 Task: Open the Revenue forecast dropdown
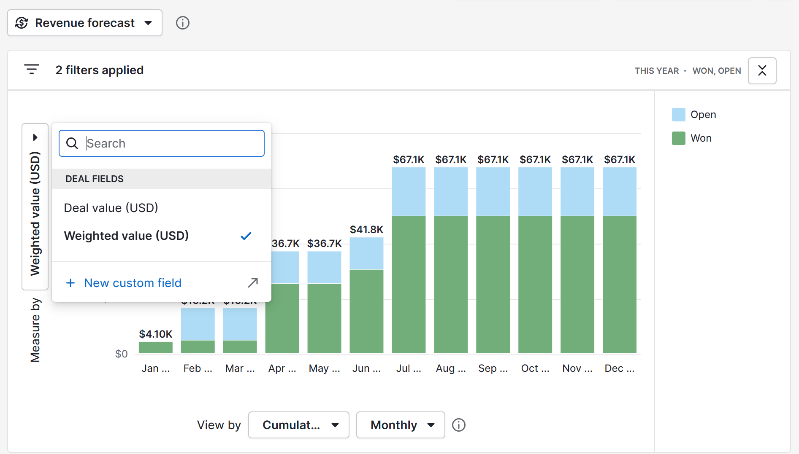point(85,23)
